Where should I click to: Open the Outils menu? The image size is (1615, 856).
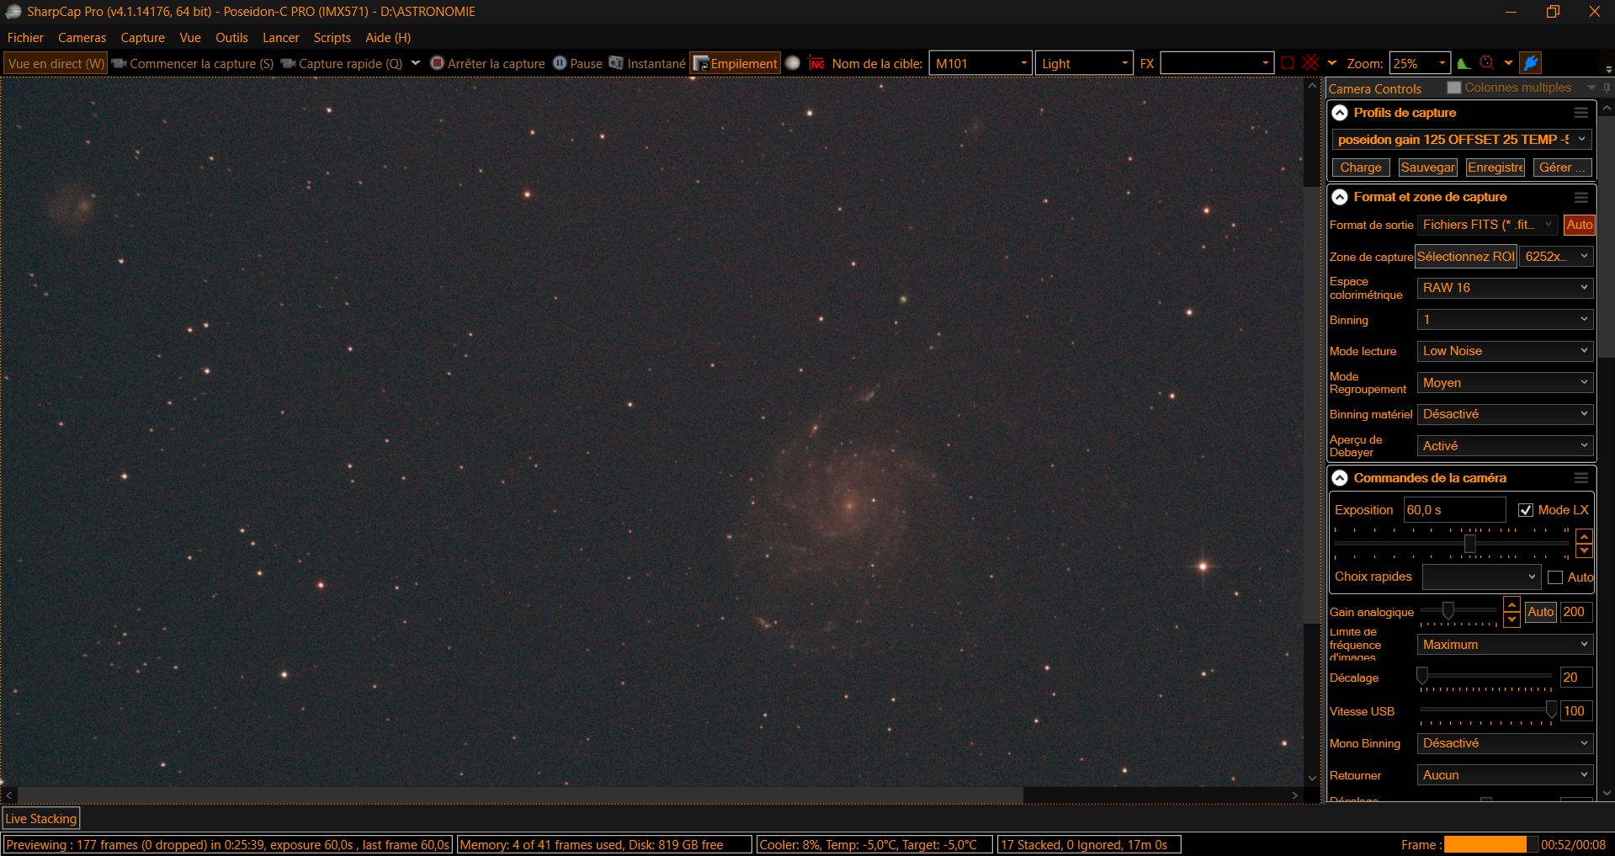click(231, 38)
